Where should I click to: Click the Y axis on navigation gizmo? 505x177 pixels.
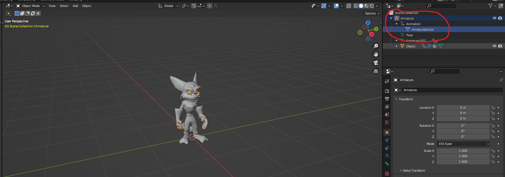coord(376,29)
